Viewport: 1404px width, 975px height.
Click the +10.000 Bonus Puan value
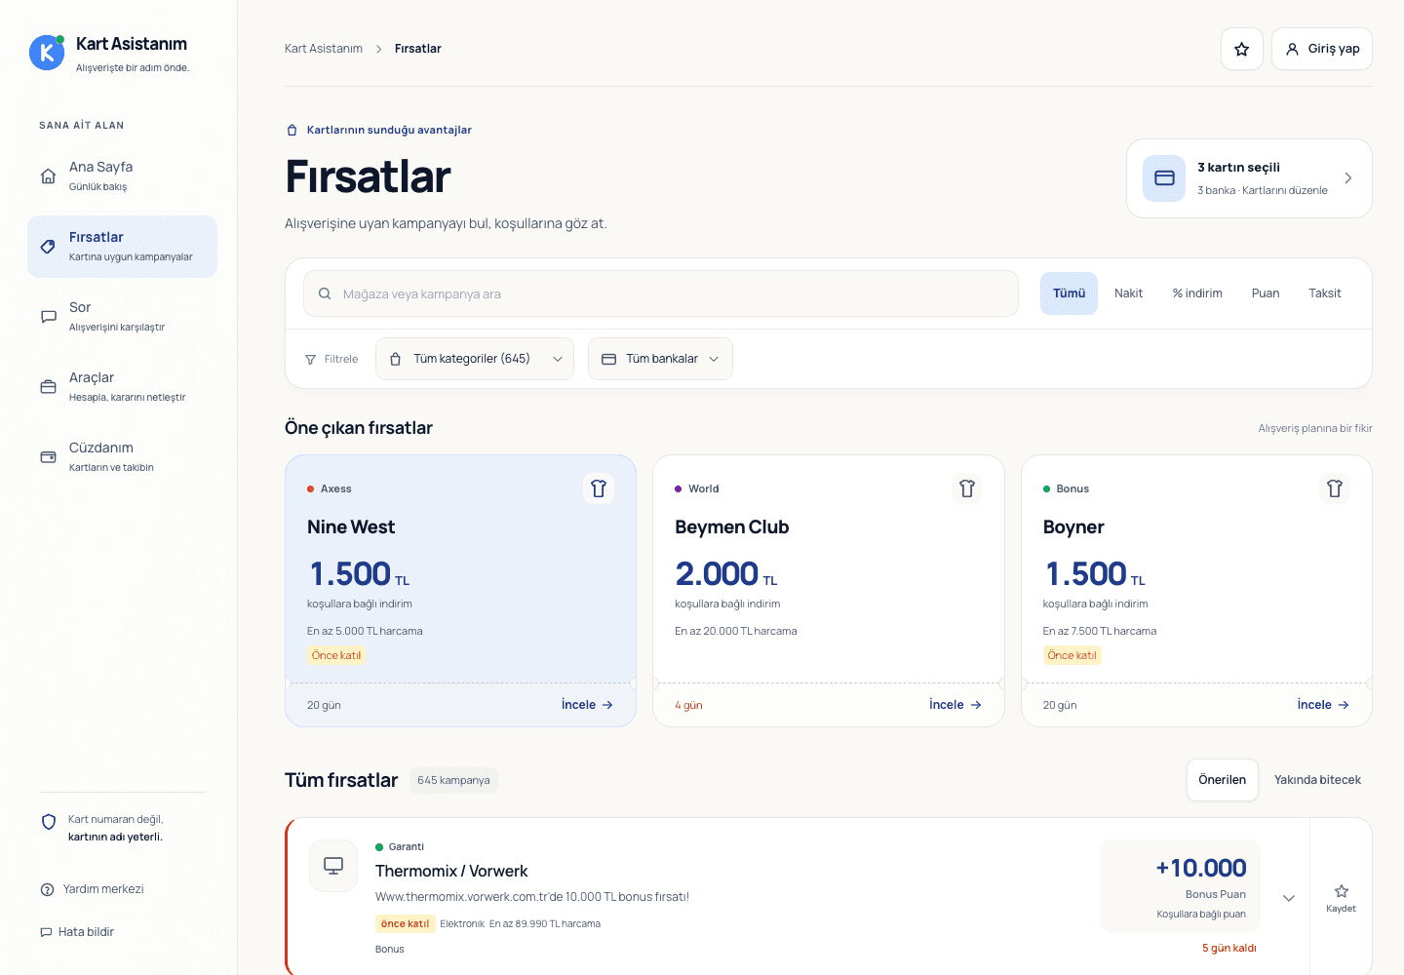point(1201,868)
